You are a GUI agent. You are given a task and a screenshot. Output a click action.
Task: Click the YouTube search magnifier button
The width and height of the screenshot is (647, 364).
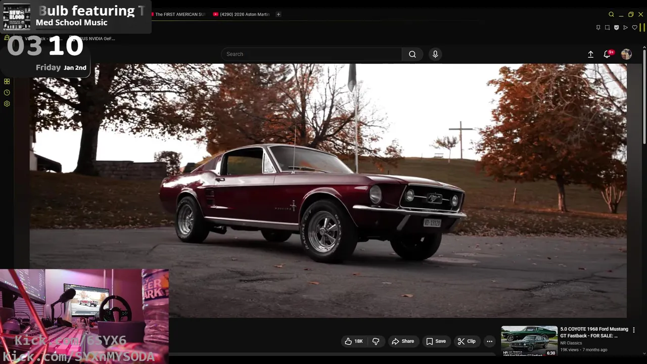point(412,54)
